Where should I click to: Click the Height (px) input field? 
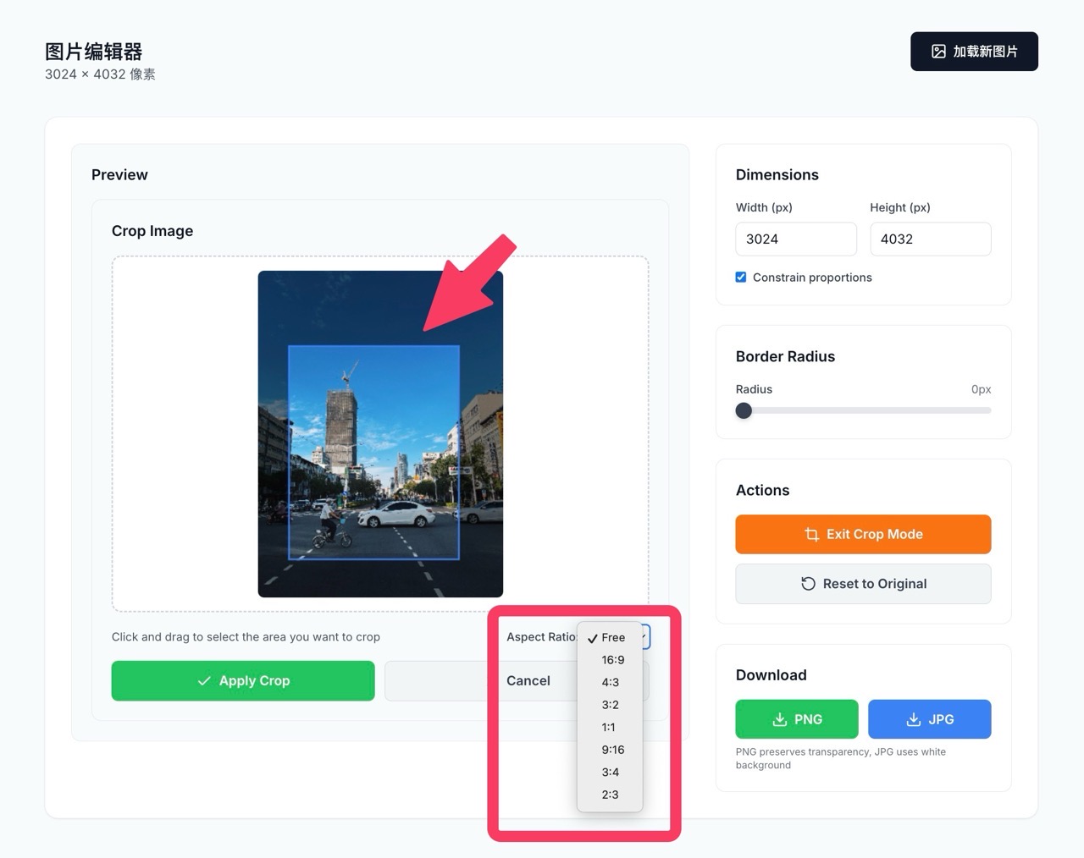pyautogui.click(x=930, y=239)
